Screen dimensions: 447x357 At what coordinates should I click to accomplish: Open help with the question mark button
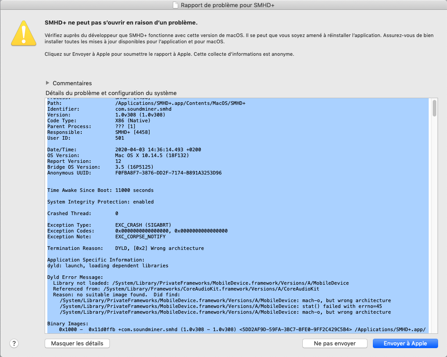(x=14, y=343)
